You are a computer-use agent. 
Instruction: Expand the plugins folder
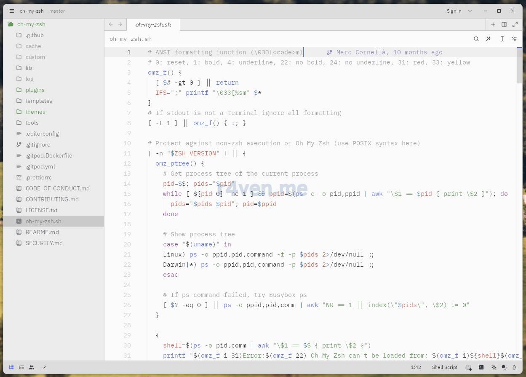35,90
